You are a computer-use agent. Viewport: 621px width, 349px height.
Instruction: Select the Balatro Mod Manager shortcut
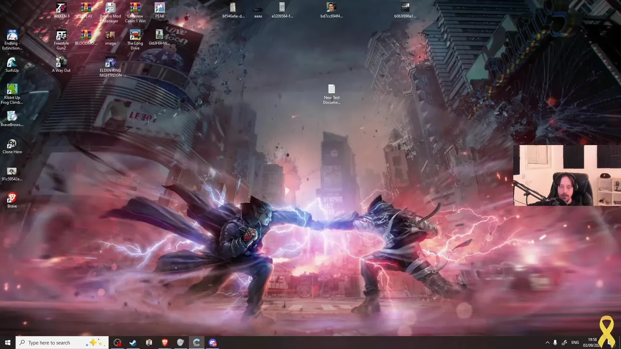pos(111,13)
